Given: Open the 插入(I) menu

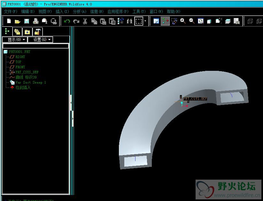Looking at the screenshot, I should 62,11.
